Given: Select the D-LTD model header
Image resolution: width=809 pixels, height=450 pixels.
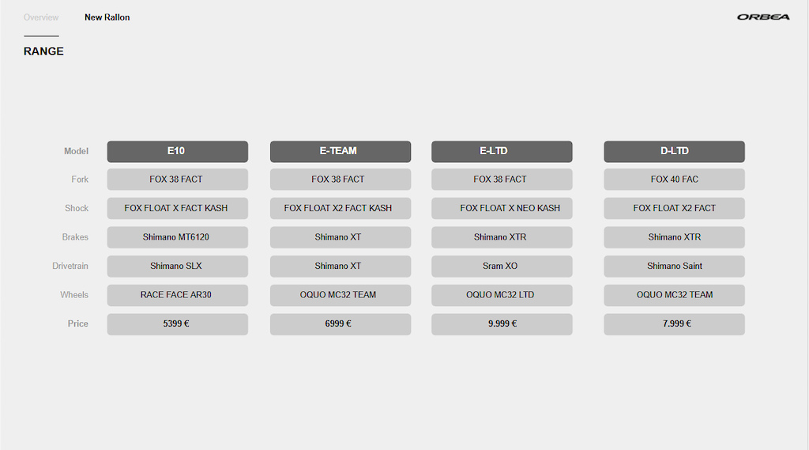Looking at the screenshot, I should [x=675, y=151].
